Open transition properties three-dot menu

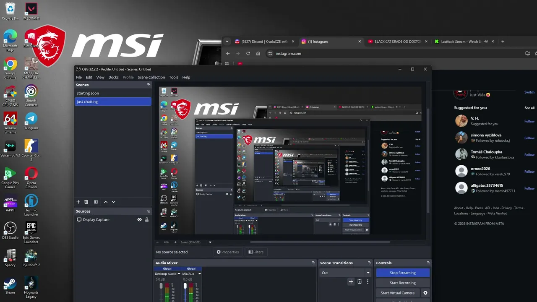coord(368,282)
